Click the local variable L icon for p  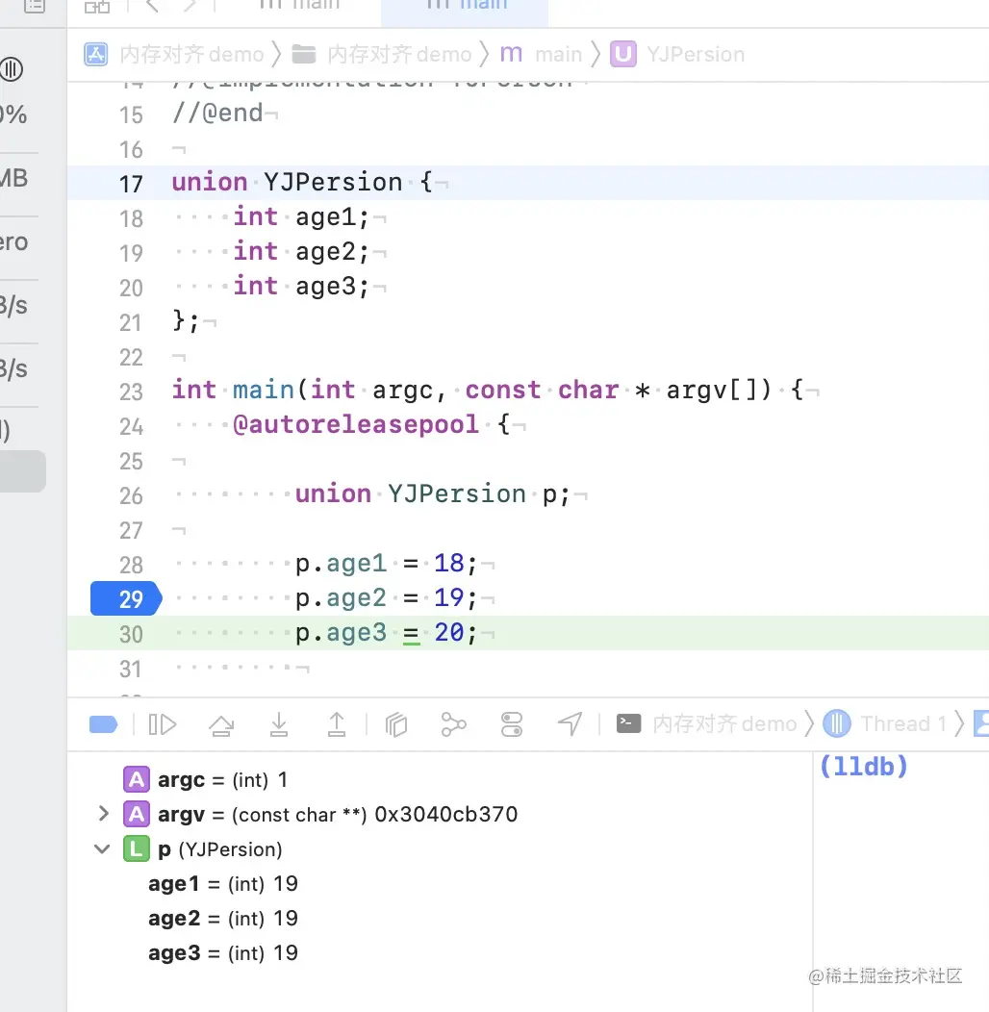coord(137,849)
